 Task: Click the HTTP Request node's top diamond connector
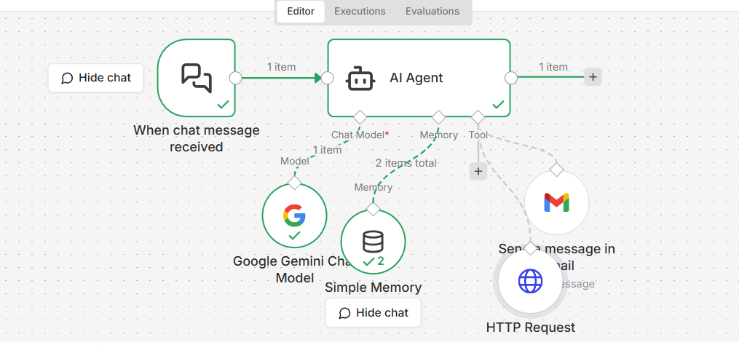[530, 249]
